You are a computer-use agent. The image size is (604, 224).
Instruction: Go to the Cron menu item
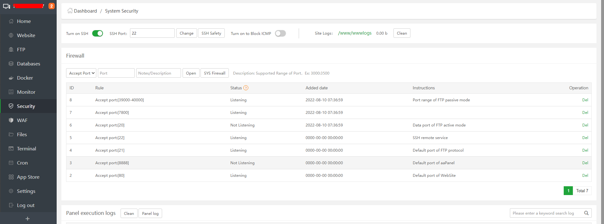[22, 163]
